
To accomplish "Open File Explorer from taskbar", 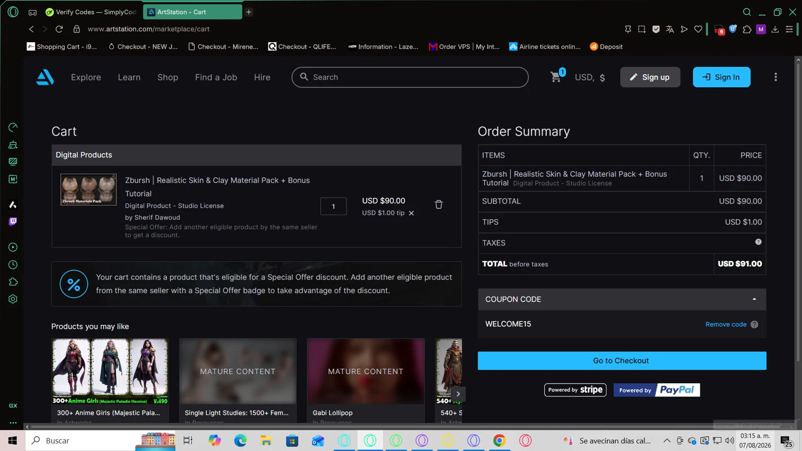I will pyautogui.click(x=266, y=440).
